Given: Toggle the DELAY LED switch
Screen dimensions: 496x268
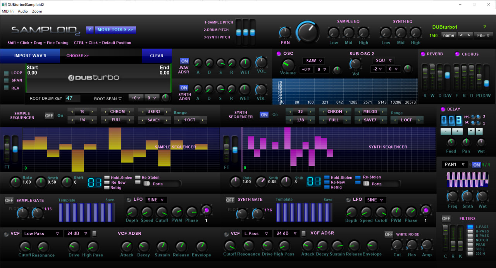Looking at the screenshot, I should click(443, 109).
